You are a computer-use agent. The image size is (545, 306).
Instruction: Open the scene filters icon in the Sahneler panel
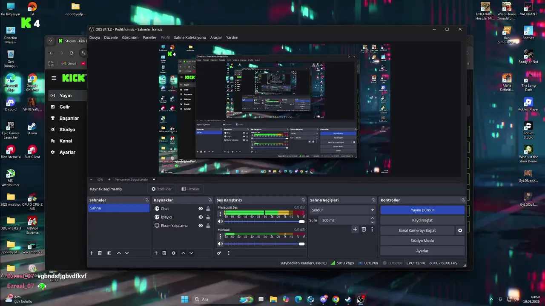point(109,253)
